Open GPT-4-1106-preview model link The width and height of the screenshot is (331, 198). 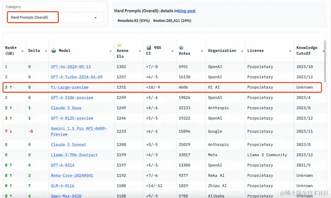(72, 98)
